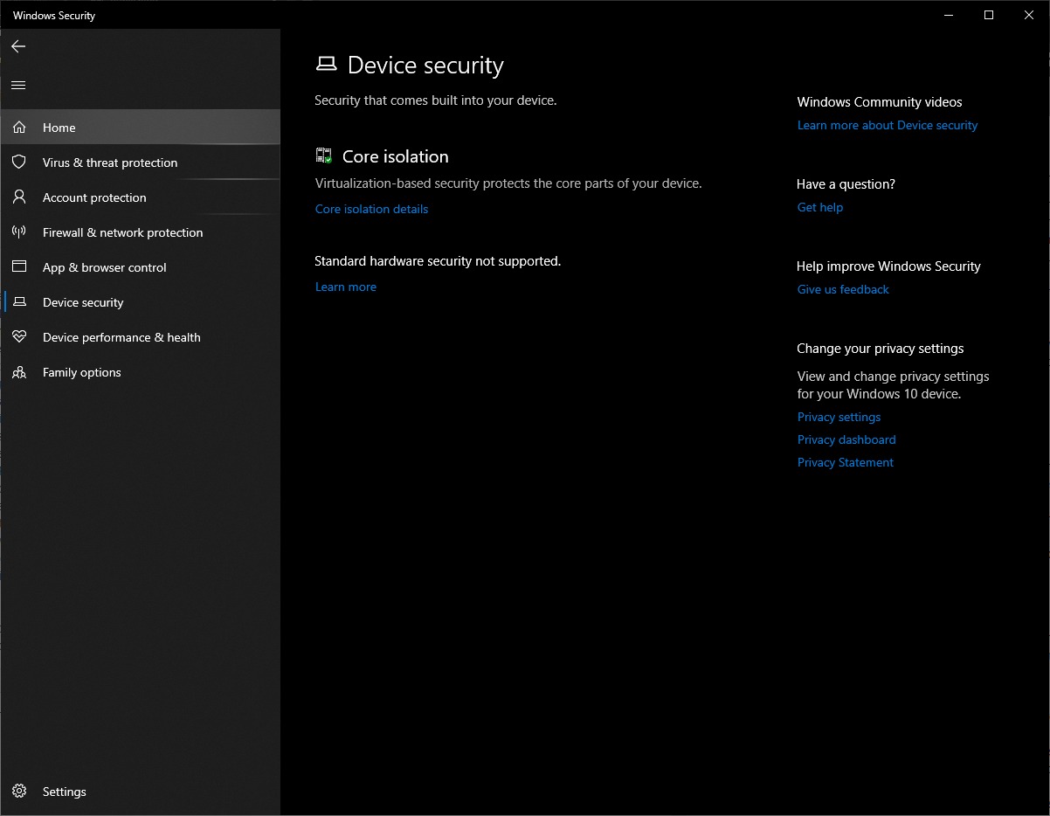Click the Get help link

pos(819,207)
